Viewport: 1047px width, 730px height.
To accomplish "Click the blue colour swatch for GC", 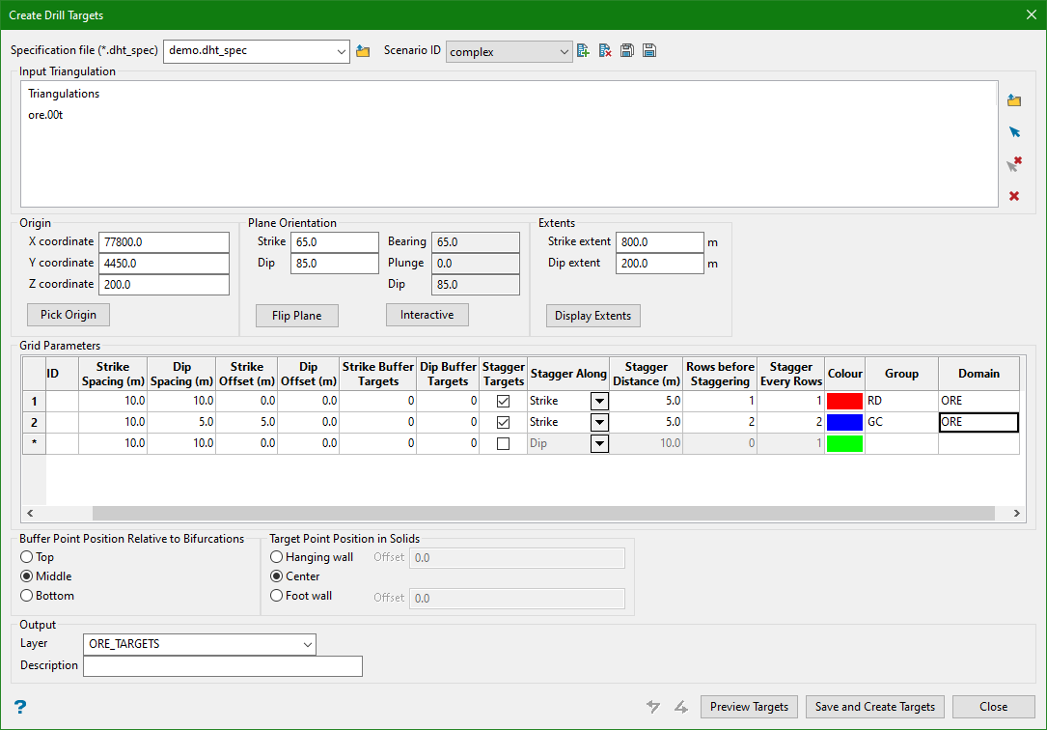I will coord(844,422).
